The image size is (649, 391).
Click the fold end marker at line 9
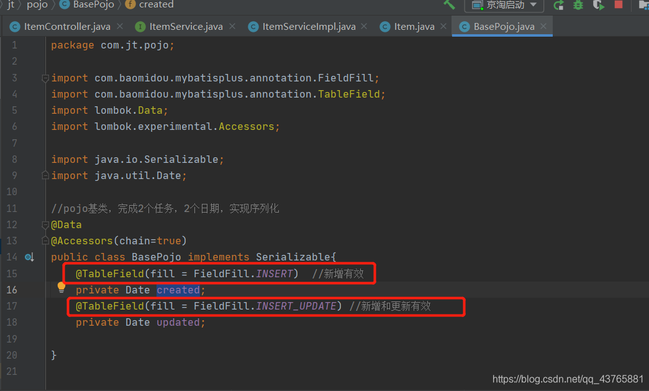pos(45,176)
